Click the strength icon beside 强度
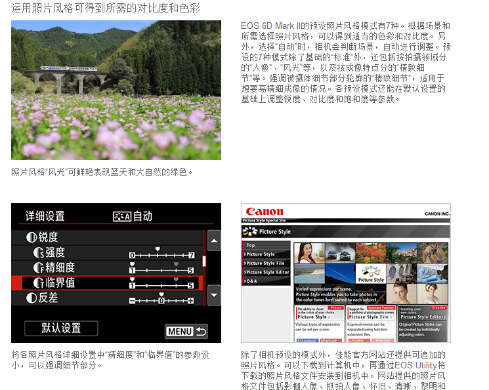 (39, 253)
